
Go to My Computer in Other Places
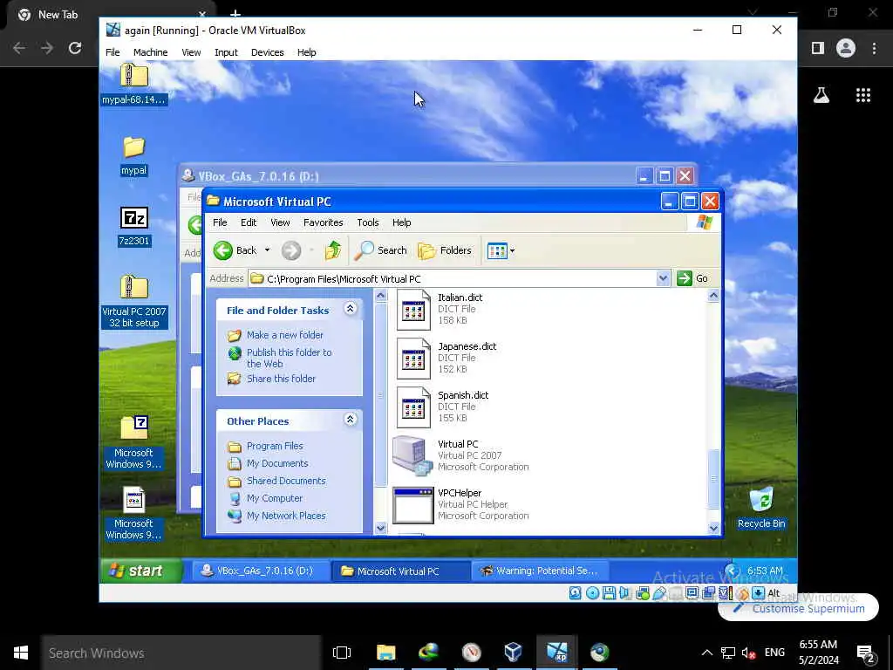click(x=275, y=498)
